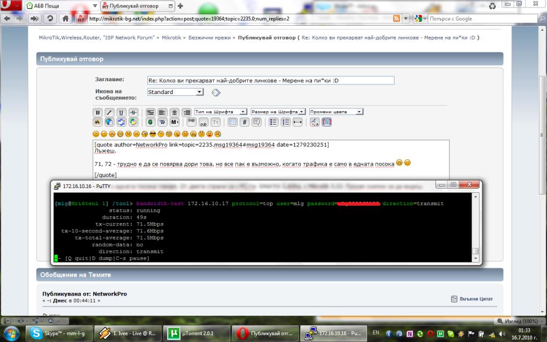
Task: Open the 'Тип на Шрифта' font dropdown
Action: tap(221, 112)
